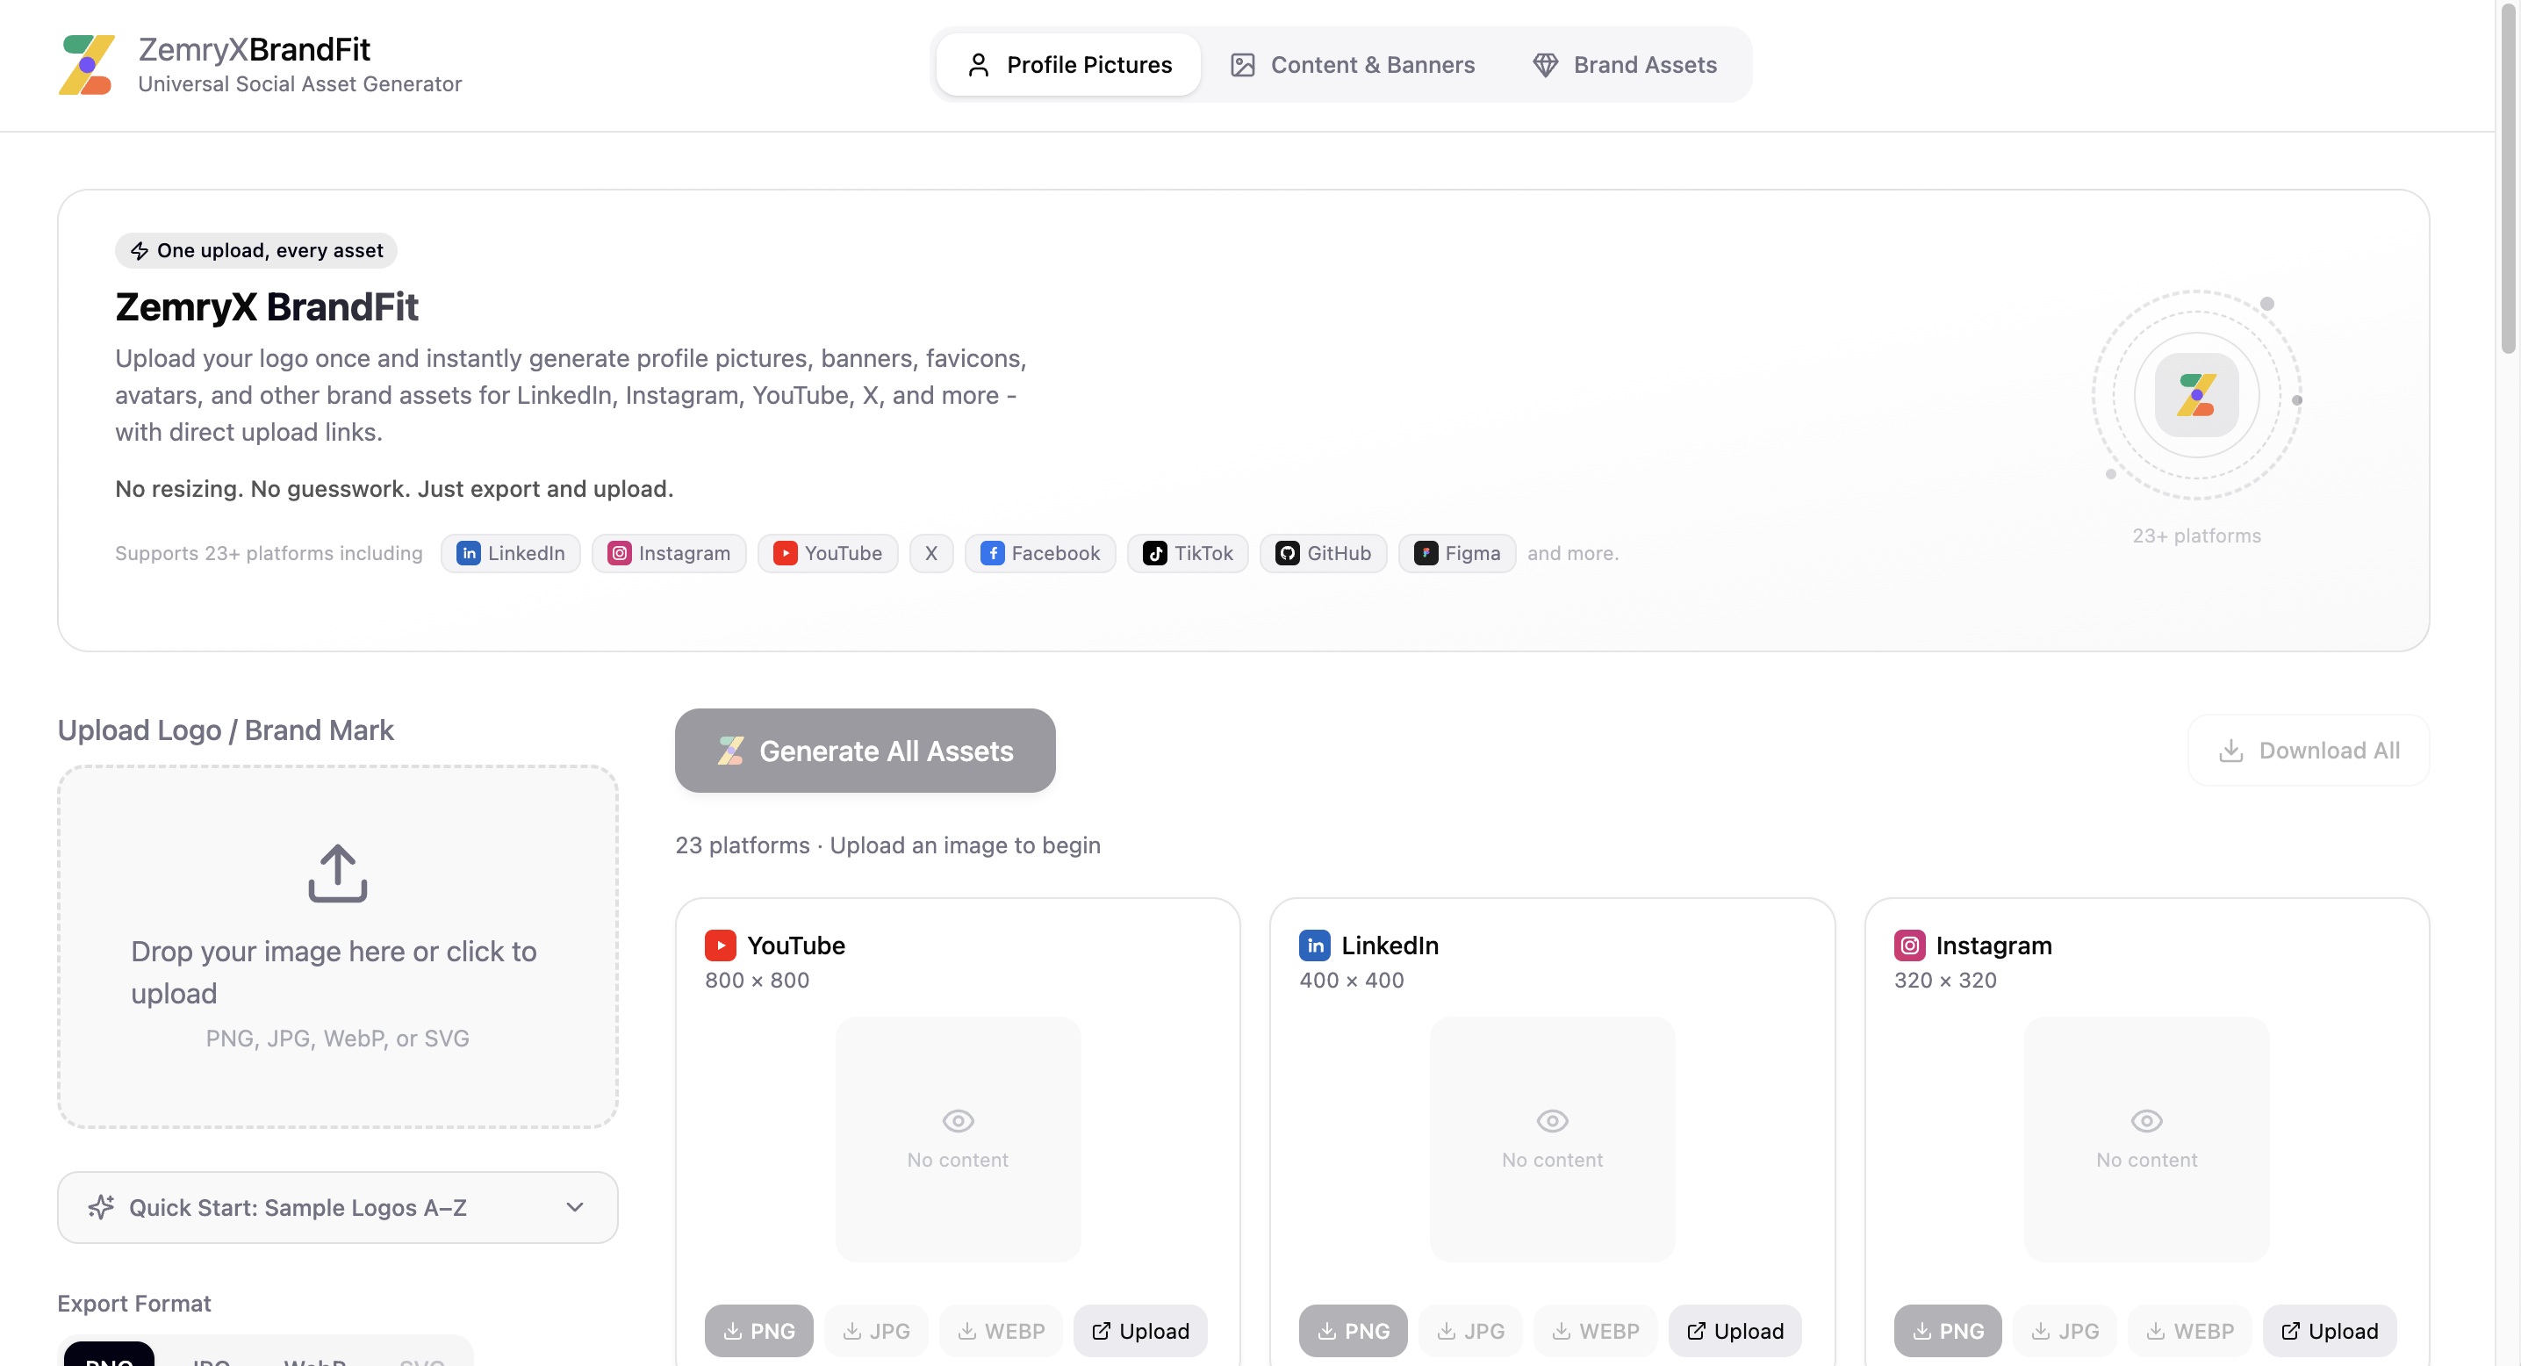The width and height of the screenshot is (2521, 1366).
Task: Click the eye icon in Instagram preview
Action: (2146, 1120)
